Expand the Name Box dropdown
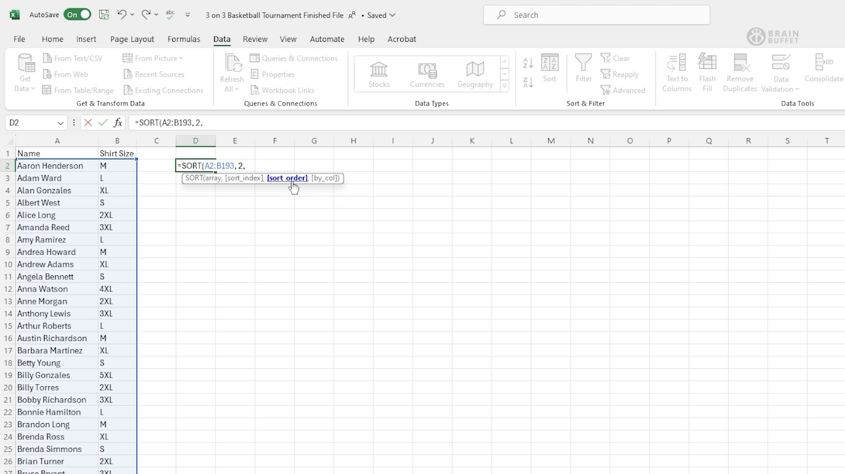Screen dimensions: 845x474 tap(61, 123)
